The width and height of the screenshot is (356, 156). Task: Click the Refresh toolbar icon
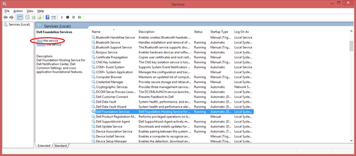pyautogui.click(x=33, y=17)
